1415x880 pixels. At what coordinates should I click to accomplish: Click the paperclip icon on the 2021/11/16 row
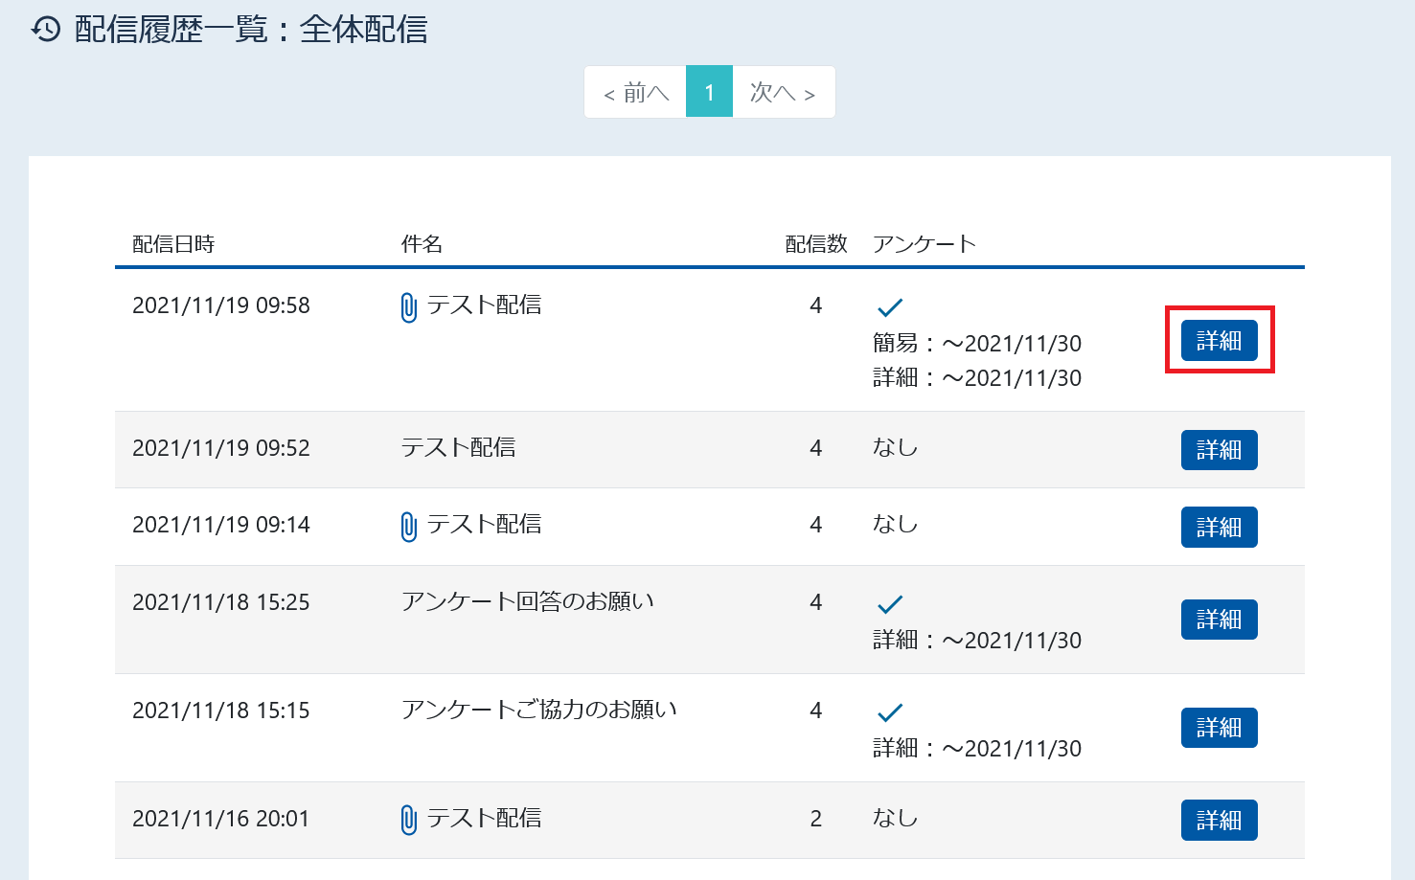click(409, 821)
